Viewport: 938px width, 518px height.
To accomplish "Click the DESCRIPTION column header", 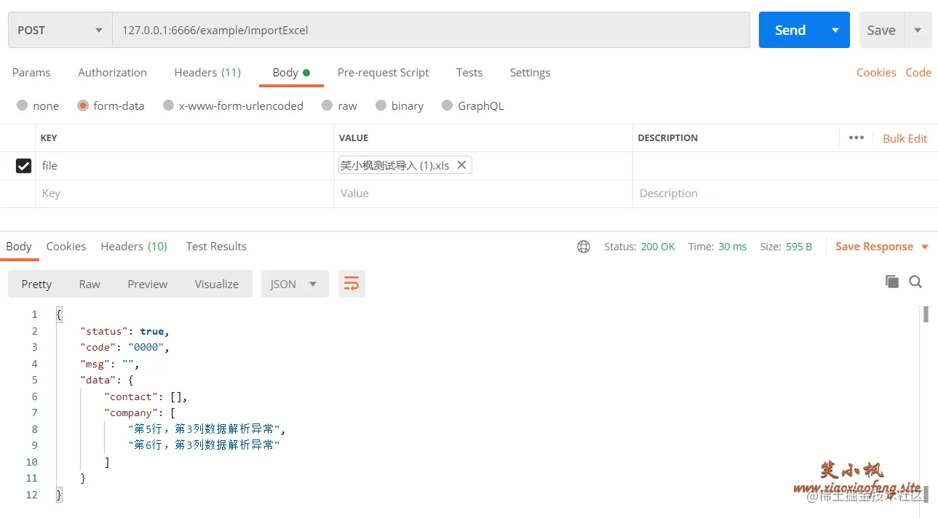I will 668,138.
